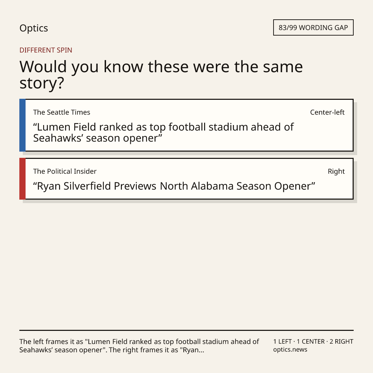Click the '1 LEFT · 1 CENTER · 2 RIGHT' count
The width and height of the screenshot is (373, 373).
(x=313, y=342)
